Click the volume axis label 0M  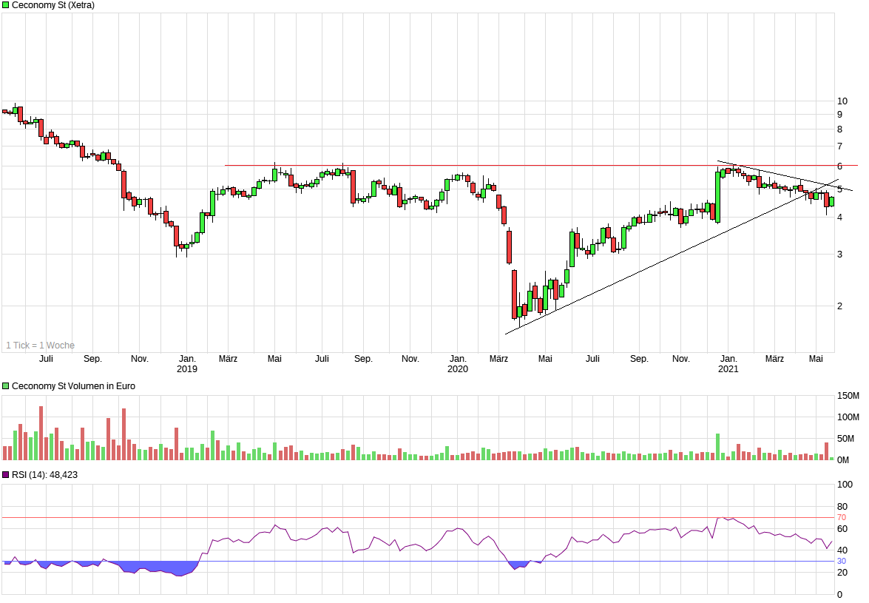(x=843, y=460)
